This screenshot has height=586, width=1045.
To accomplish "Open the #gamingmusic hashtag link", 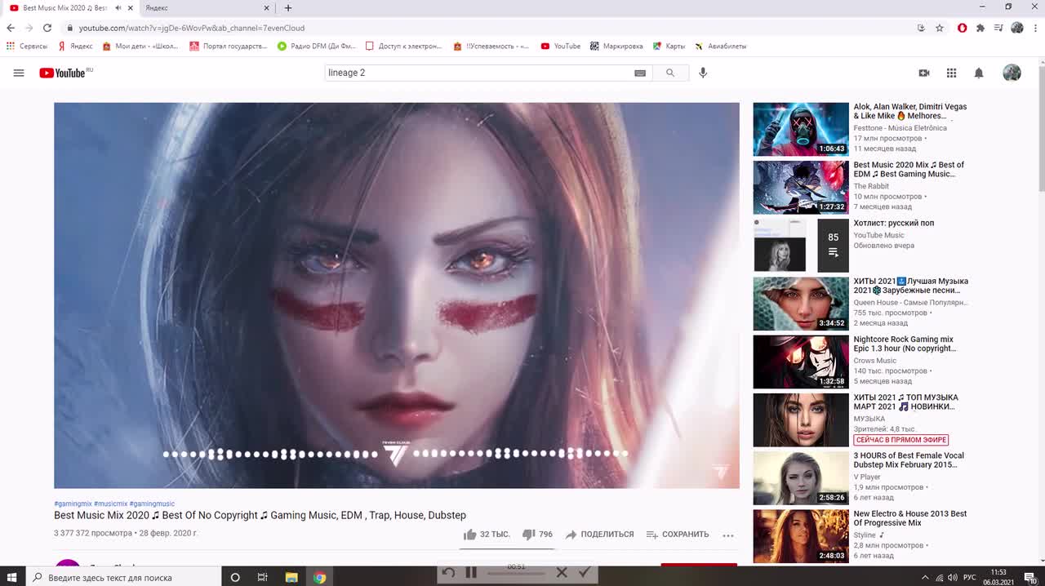I will (x=152, y=504).
